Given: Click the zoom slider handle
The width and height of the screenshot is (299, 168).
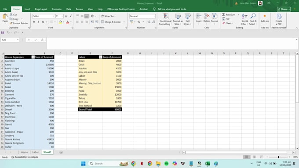Looking at the screenshot, I should tap(278, 157).
